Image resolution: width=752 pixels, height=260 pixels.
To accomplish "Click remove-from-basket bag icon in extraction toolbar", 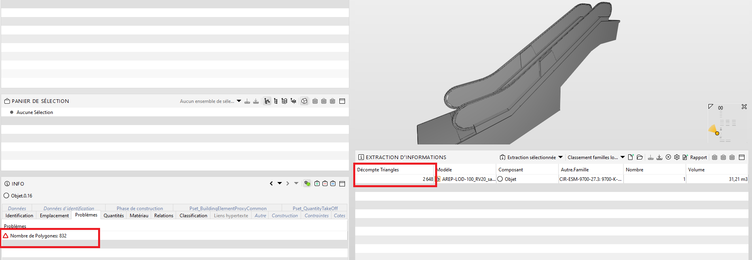I will [723, 157].
